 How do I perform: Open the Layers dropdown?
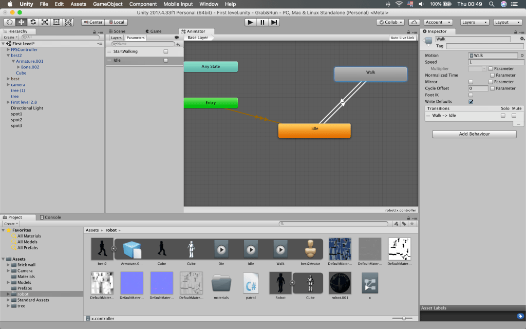tap(474, 22)
